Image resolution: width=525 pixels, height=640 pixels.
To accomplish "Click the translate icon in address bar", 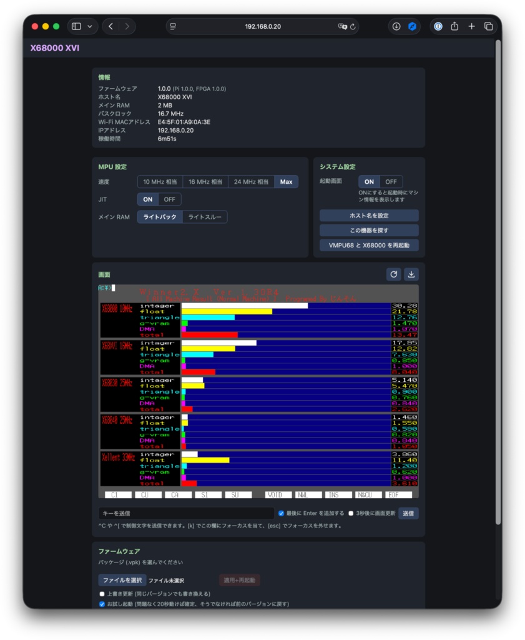I will [x=342, y=26].
